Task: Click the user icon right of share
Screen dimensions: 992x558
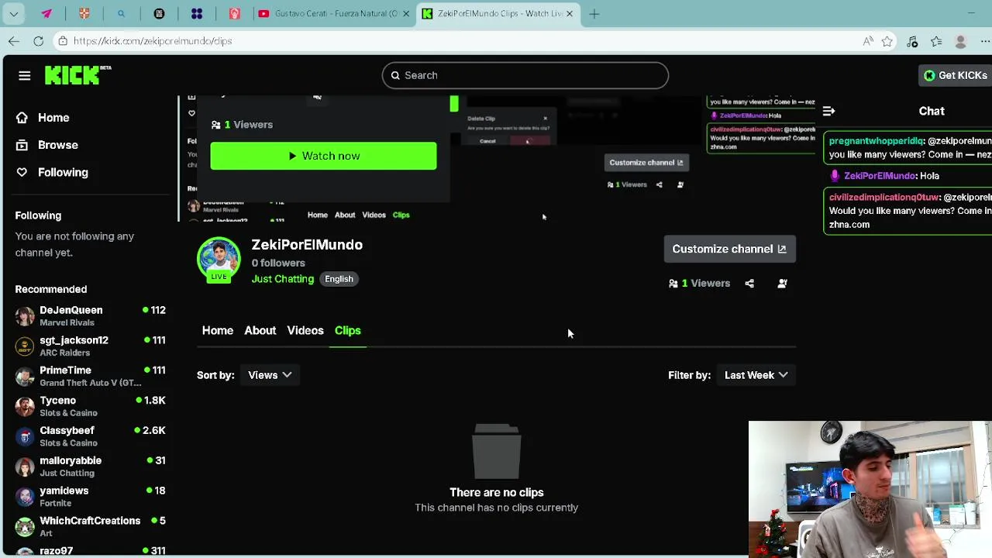Action: tap(782, 284)
